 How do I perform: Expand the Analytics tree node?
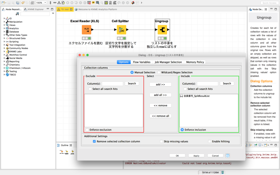point(4,28)
